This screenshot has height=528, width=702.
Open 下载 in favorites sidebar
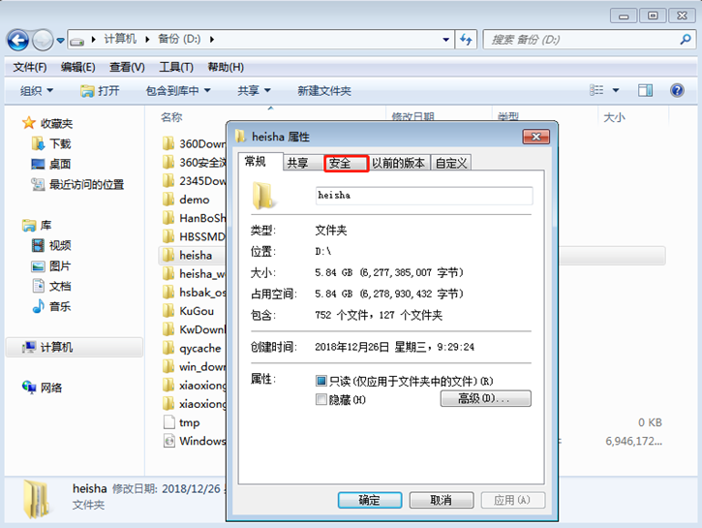tap(60, 143)
